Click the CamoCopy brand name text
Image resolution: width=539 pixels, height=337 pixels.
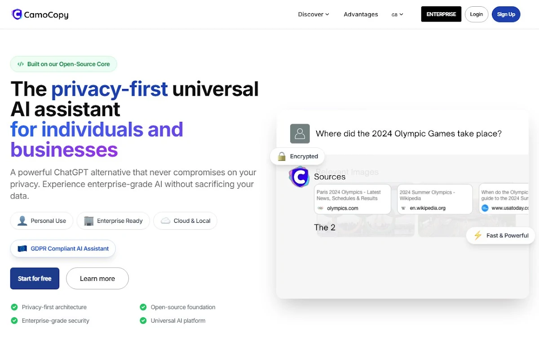(x=46, y=15)
